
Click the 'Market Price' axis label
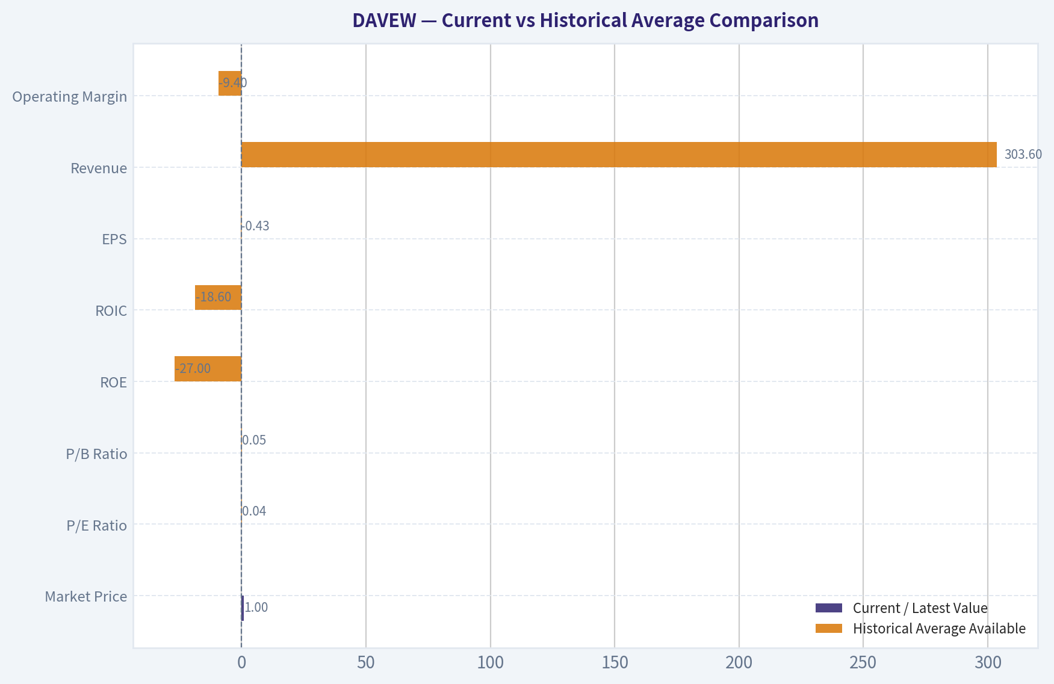tap(86, 596)
